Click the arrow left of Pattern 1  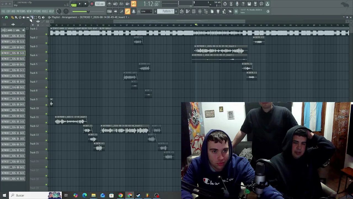[x=155, y=11]
